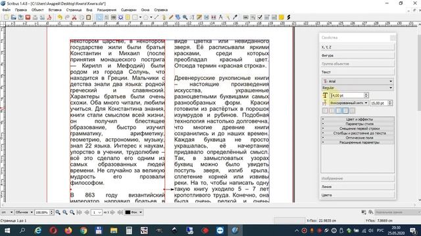This screenshot has height=236, width=421.
Task: Click the justified text alignment button
Action: click(345, 111)
